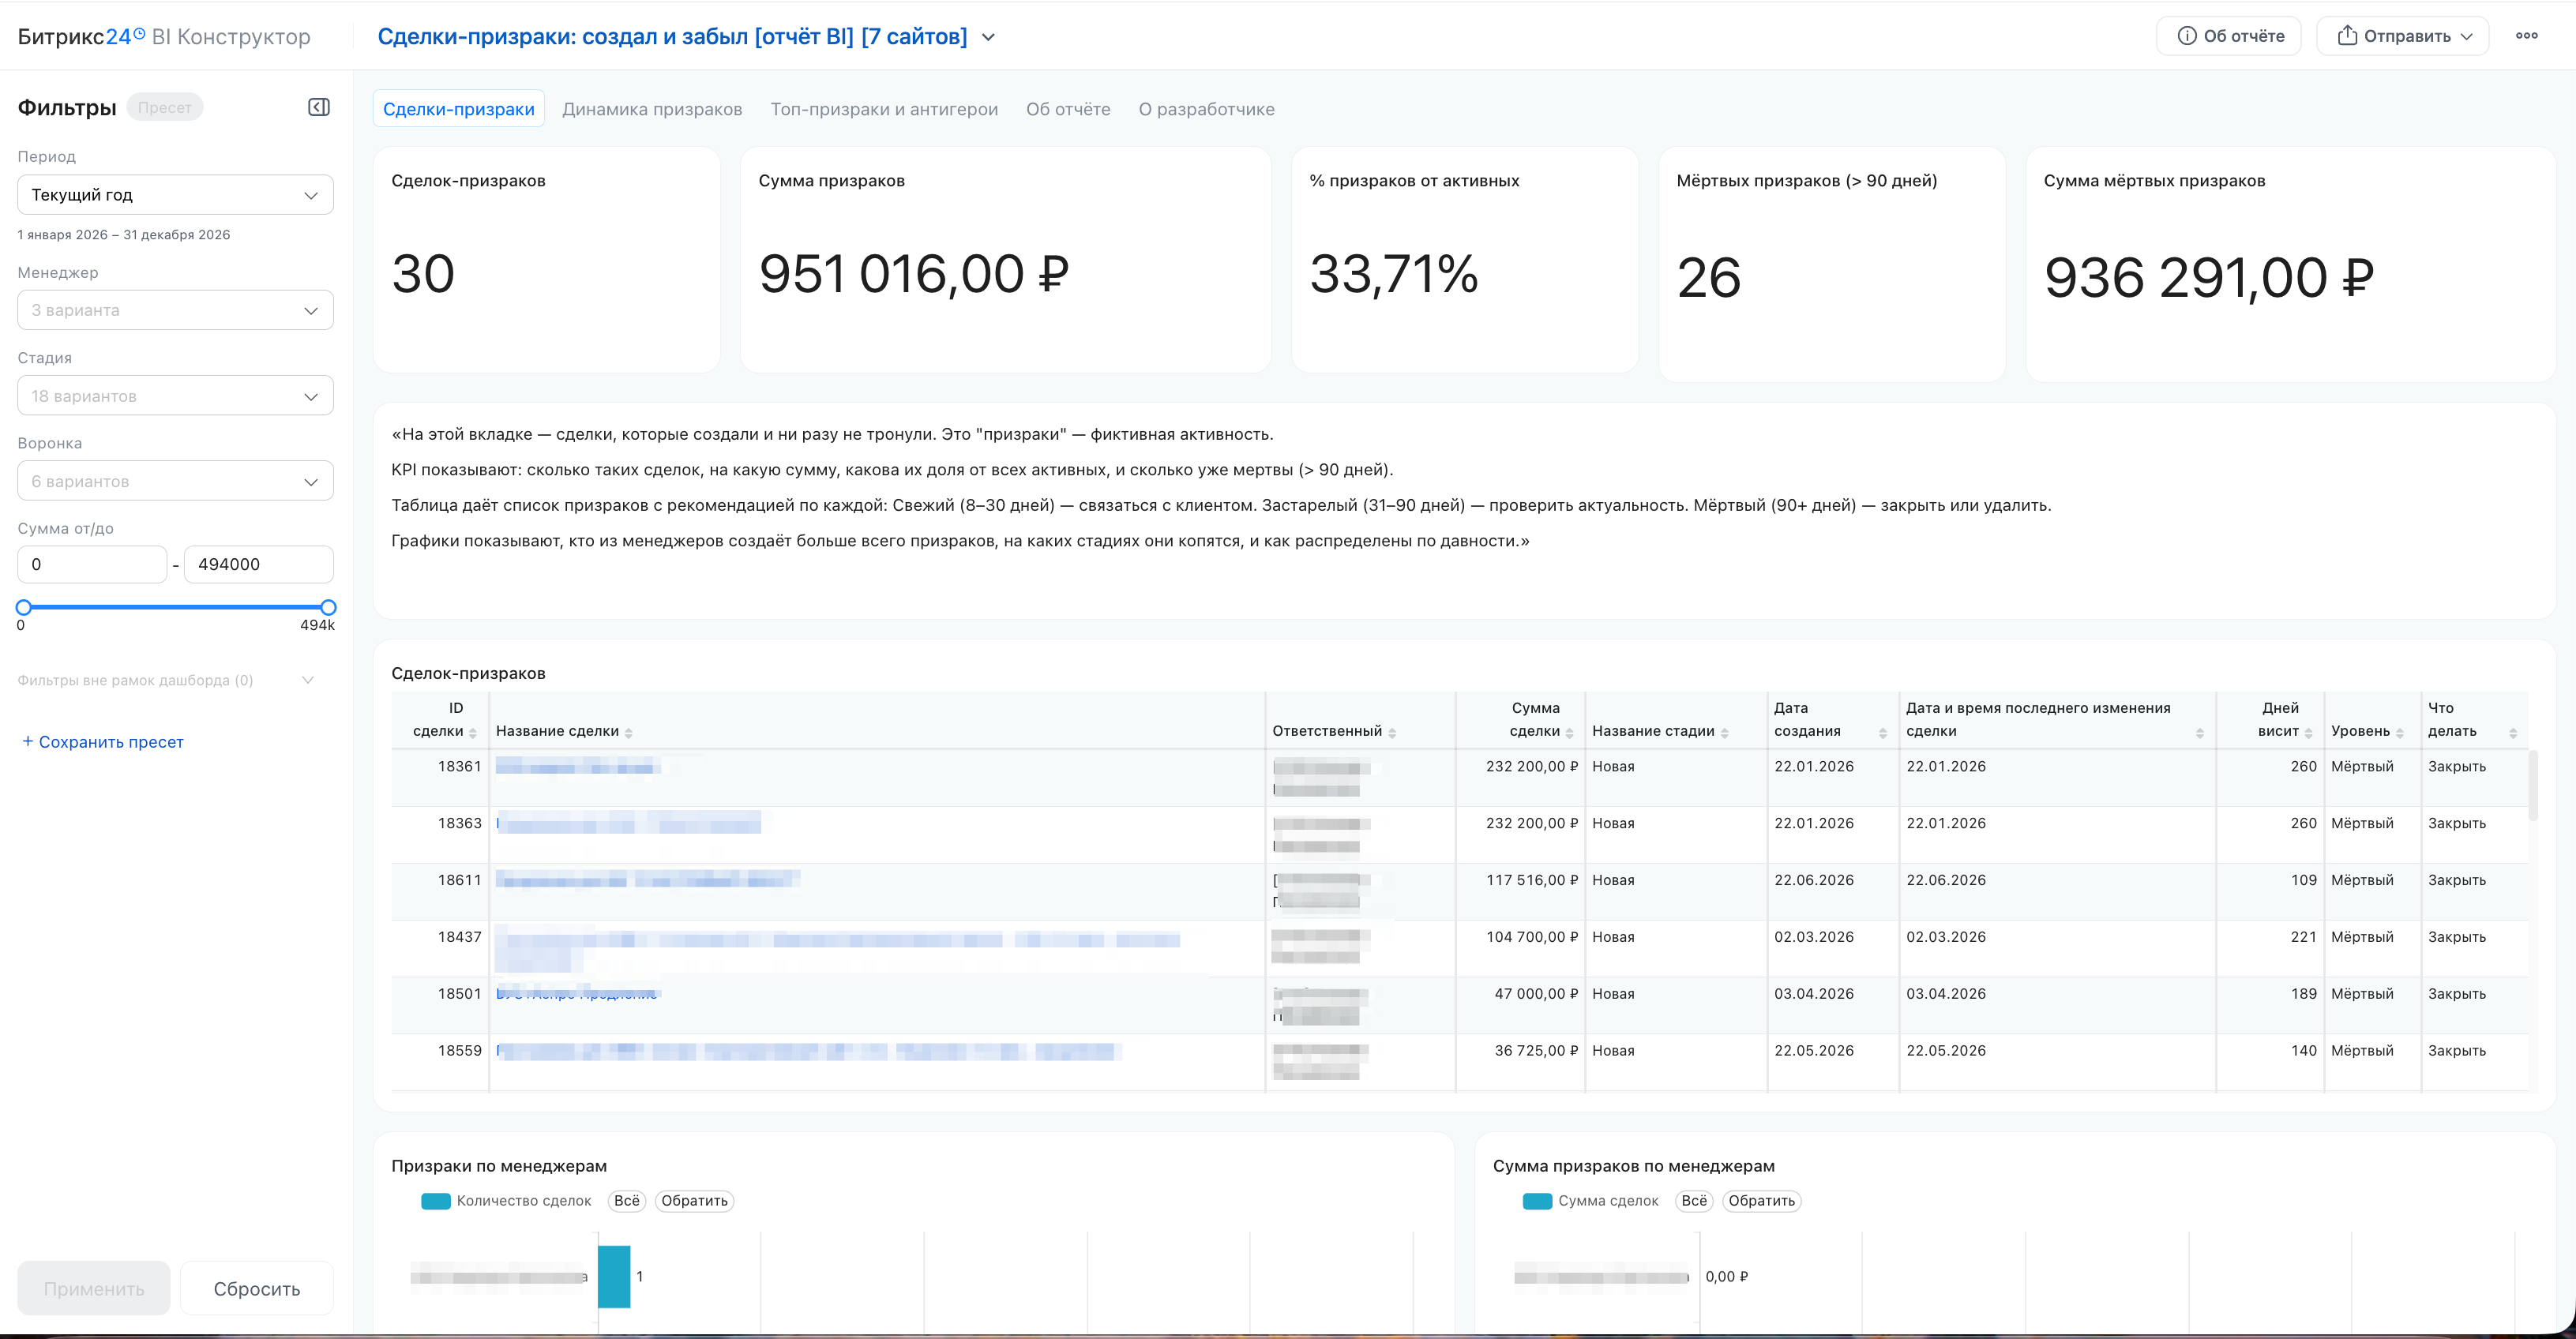2576x1339 pixels.
Task: Open the Период dropdown set to Текущий год
Action: 175,195
